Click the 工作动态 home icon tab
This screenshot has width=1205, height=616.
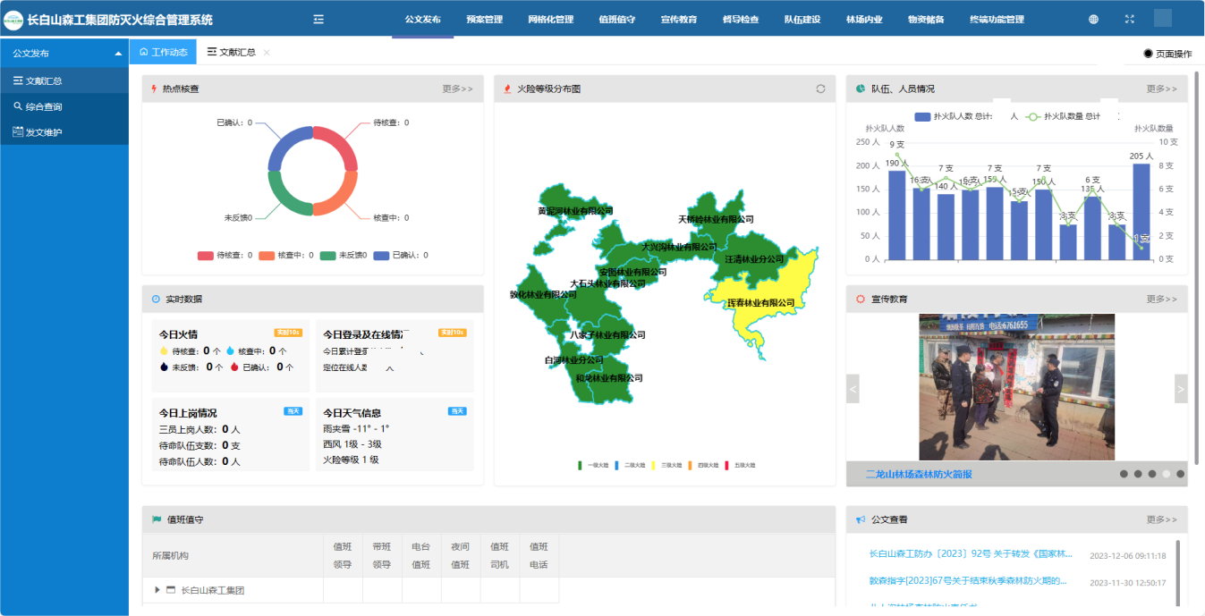point(163,52)
